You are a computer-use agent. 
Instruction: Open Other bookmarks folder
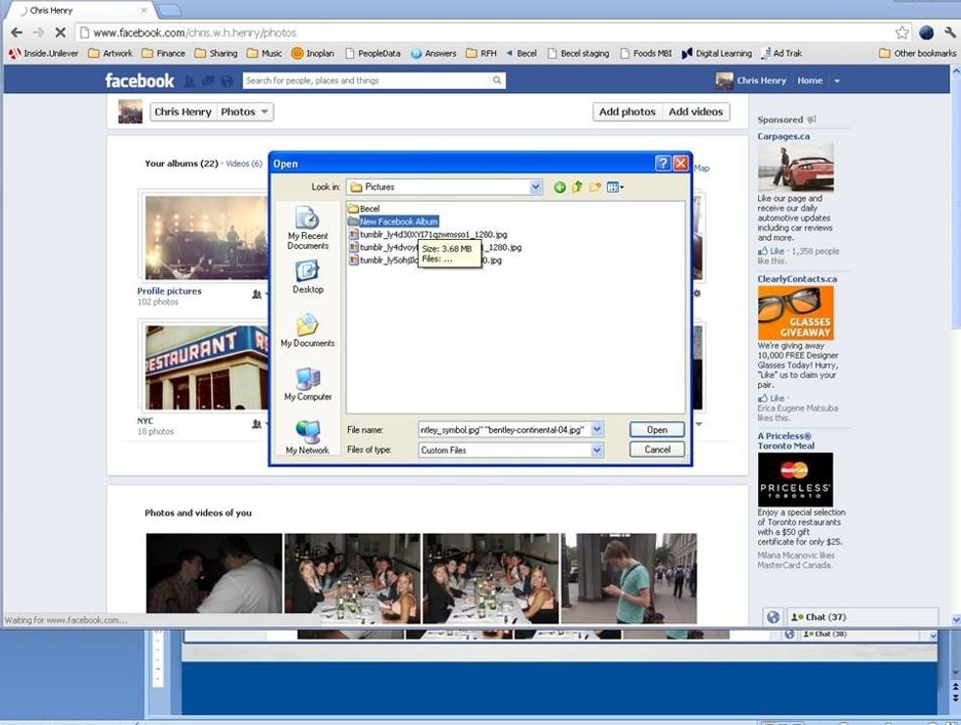[x=917, y=53]
